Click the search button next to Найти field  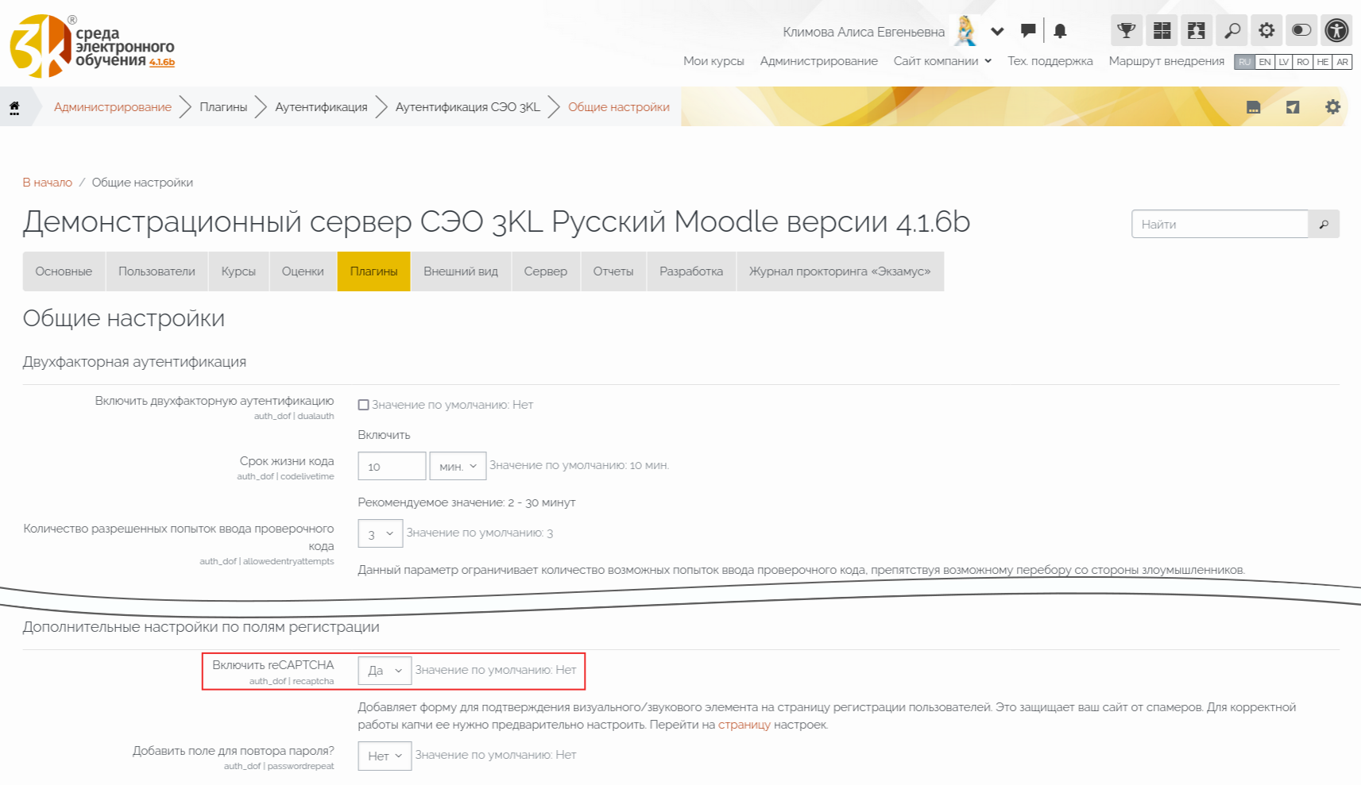tap(1324, 224)
